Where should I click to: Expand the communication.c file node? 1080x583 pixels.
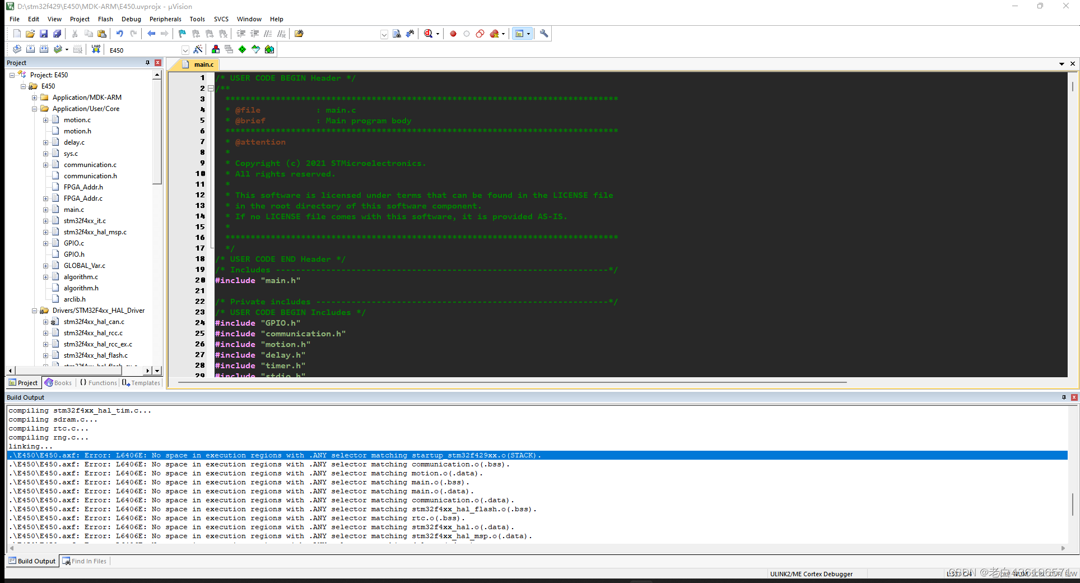coord(45,165)
